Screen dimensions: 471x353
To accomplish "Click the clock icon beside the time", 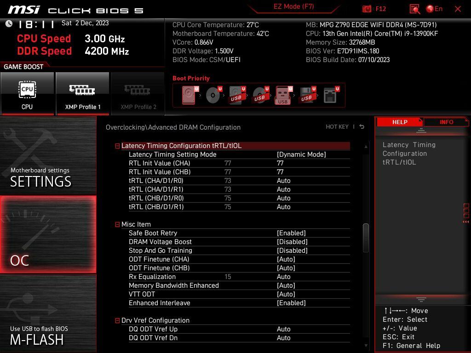I will click(9, 23).
